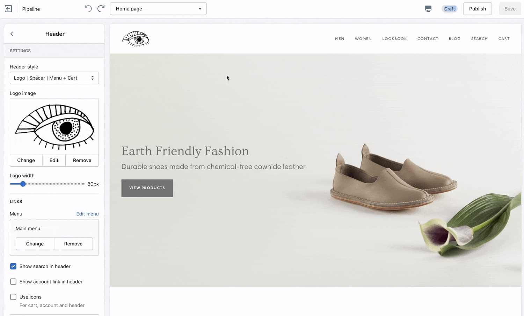Go back from Header settings
Screen dimensions: 524x316
coord(12,34)
